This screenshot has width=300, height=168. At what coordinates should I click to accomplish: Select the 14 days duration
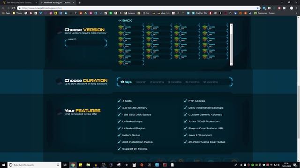coord(126,82)
